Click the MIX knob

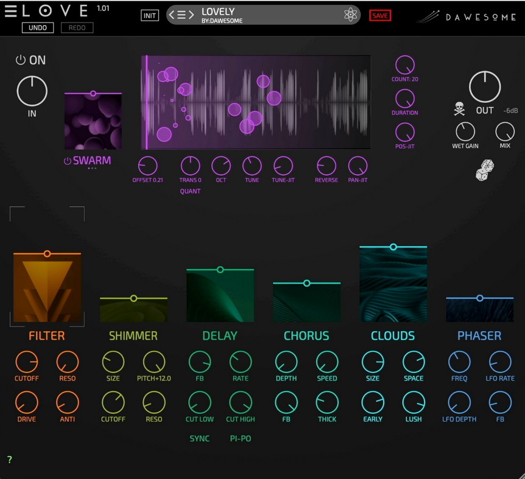[505, 132]
